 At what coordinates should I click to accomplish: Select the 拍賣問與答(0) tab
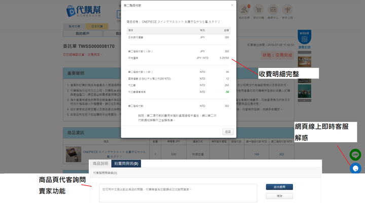click(126, 164)
